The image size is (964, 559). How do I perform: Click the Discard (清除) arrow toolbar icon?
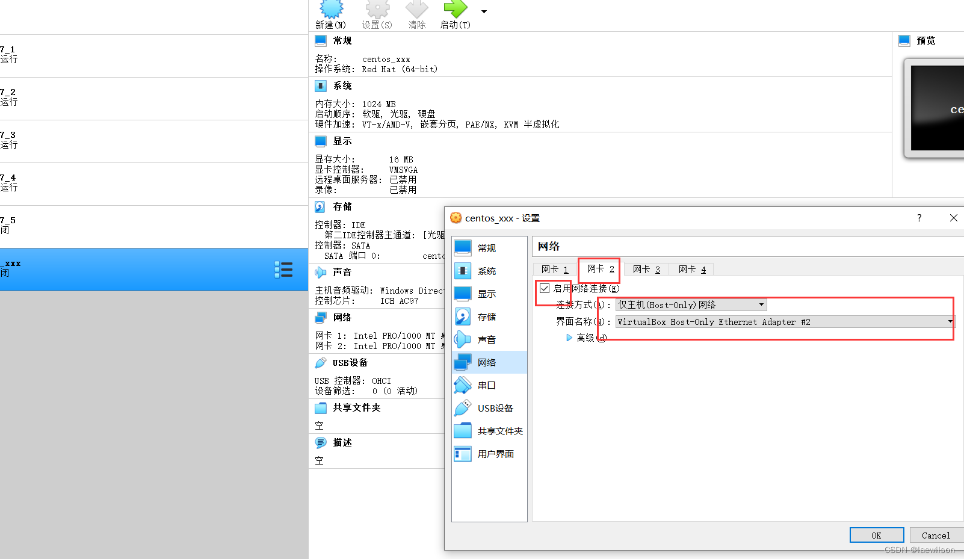pos(416,8)
